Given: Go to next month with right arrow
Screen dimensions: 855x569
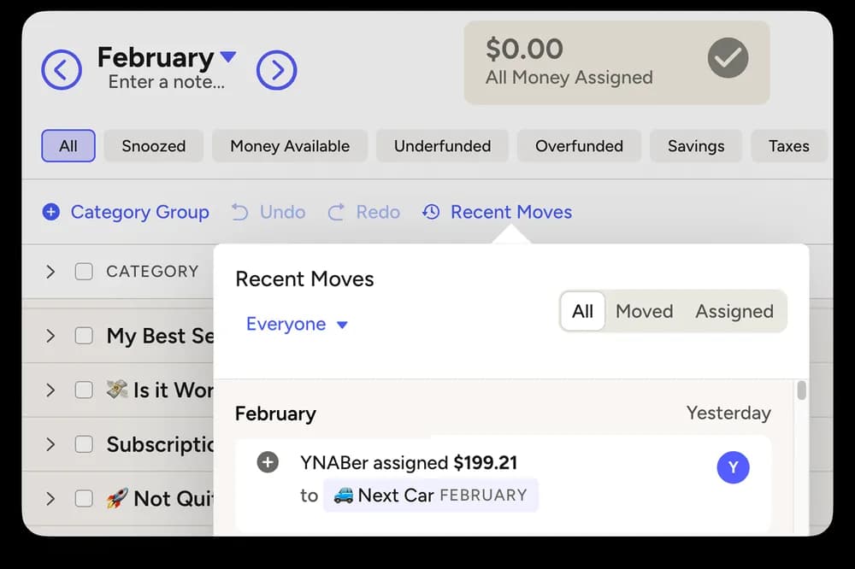Looking at the screenshot, I should click(x=276, y=70).
